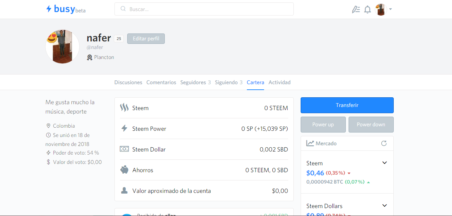
Task: Open the Seguidores tab
Action: pos(195,82)
